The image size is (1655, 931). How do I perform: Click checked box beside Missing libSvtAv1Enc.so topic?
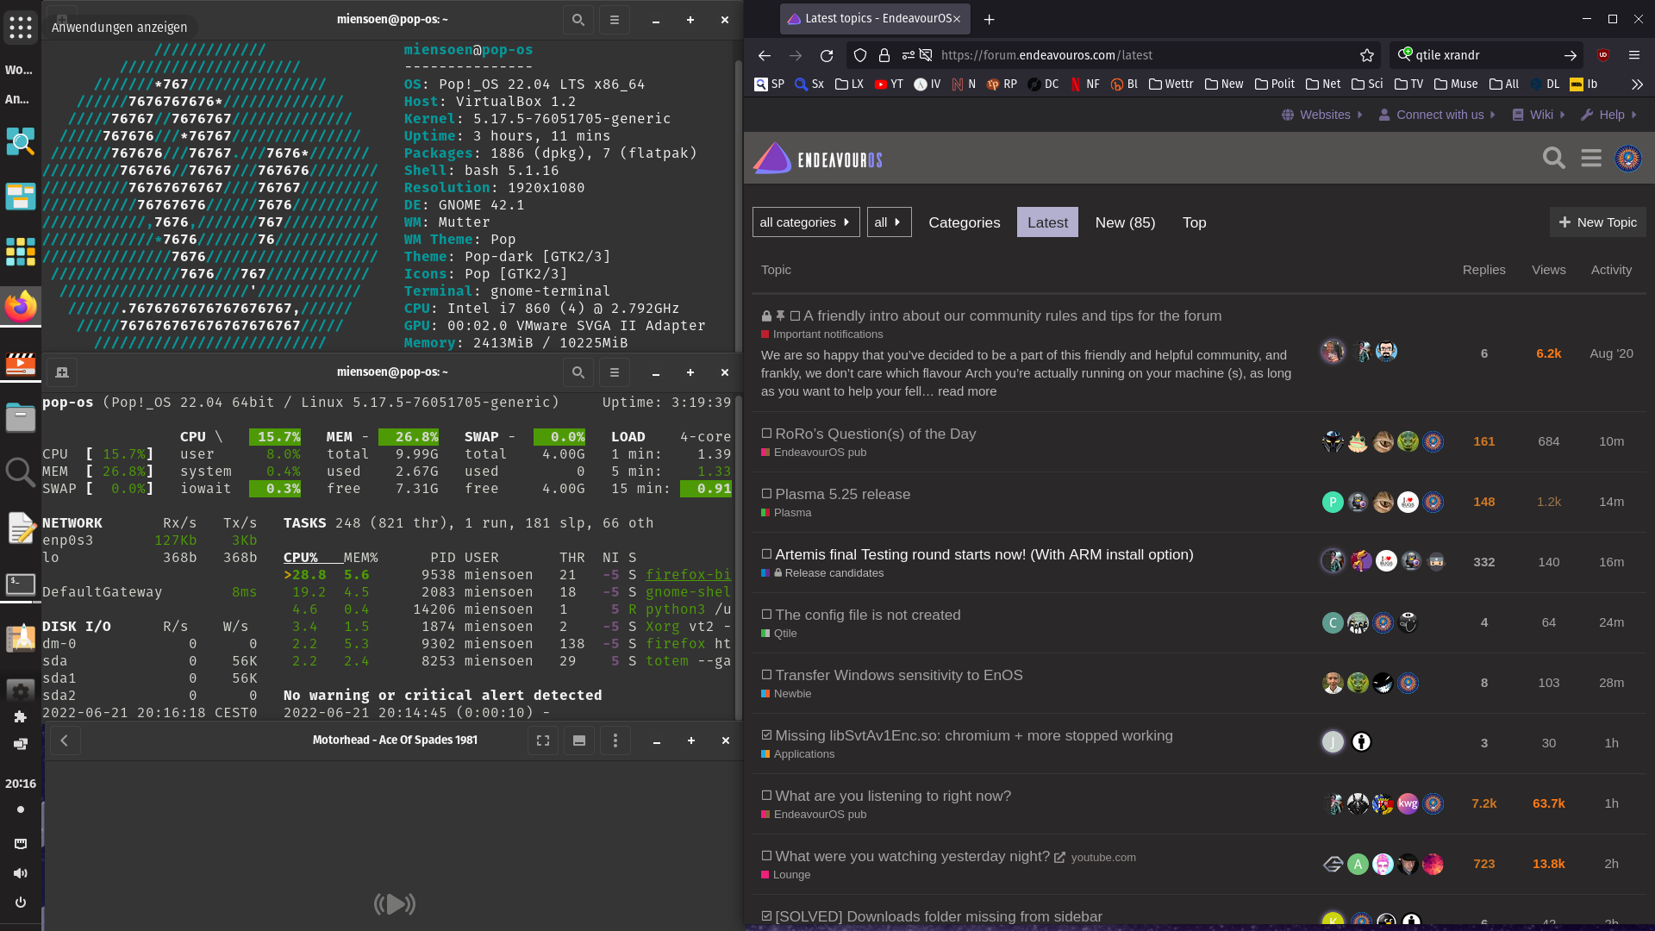766,735
